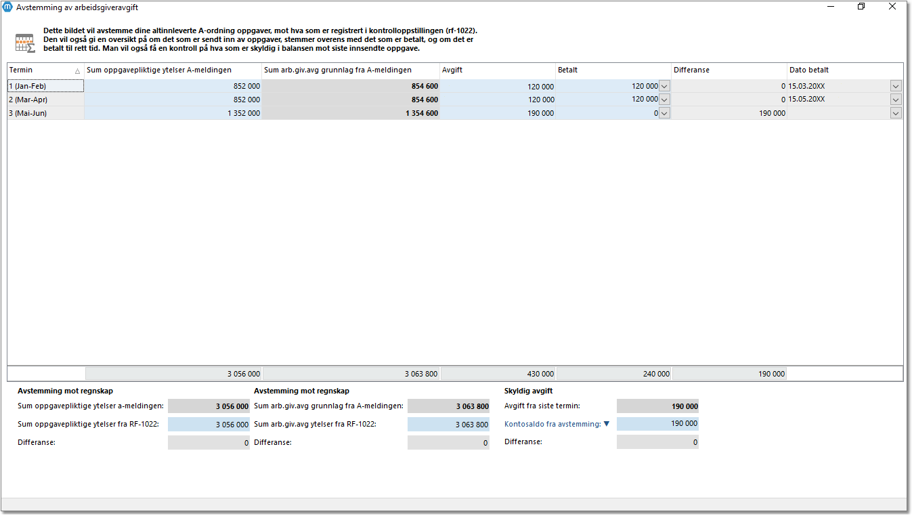The height and width of the screenshot is (516, 912).
Task: Sort by the Termin column header
Action: [45, 70]
